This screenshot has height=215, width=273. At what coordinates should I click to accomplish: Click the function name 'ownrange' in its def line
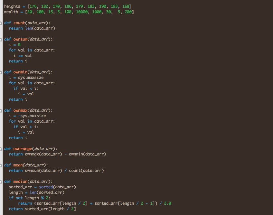(23, 148)
